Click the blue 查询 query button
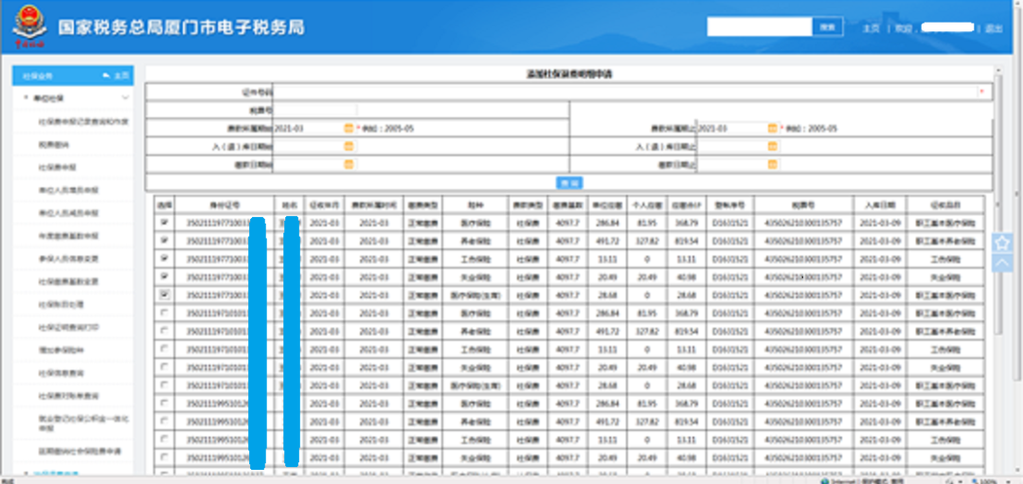The width and height of the screenshot is (1023, 484). pyautogui.click(x=569, y=183)
